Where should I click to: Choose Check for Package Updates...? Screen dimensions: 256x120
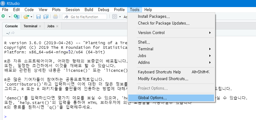click(171, 23)
